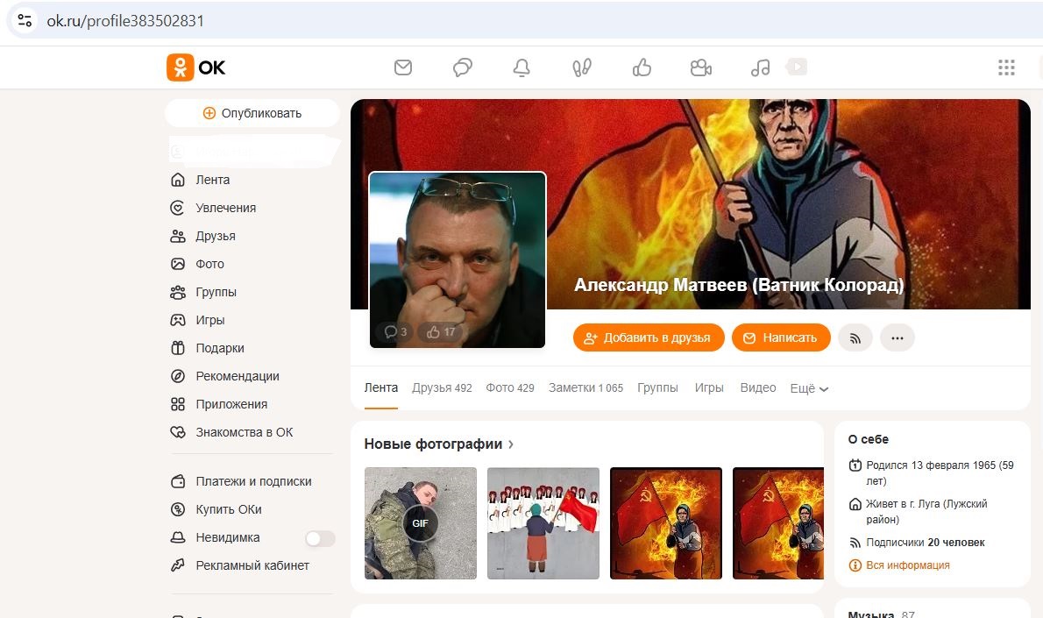Open guests footprints icon
The width and height of the screenshot is (1043, 618).
tap(582, 67)
